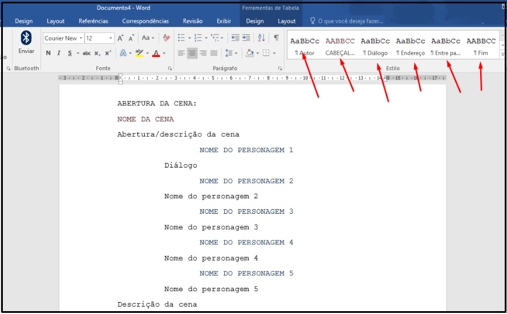507x314 pixels.
Task: Expand numbering library dropdown arrow
Action: (x=206, y=38)
